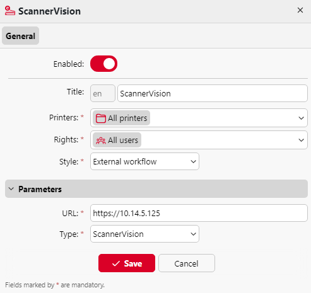This screenshot has width=311, height=293.
Task: Open the Rights dropdown arrow
Action: (301, 140)
